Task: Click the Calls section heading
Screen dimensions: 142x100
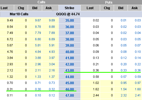Action: pyautogui.click(x=41, y=2)
